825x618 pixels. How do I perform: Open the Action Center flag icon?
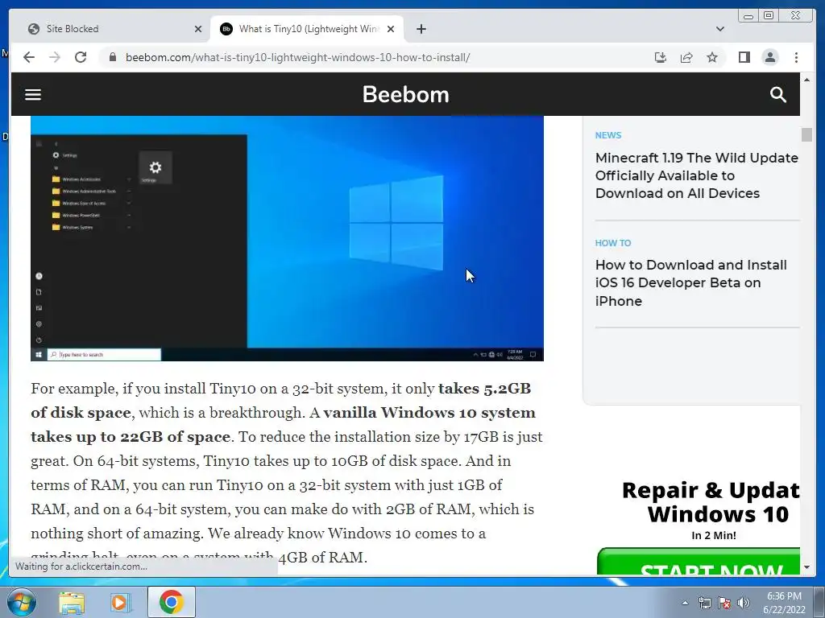724,603
